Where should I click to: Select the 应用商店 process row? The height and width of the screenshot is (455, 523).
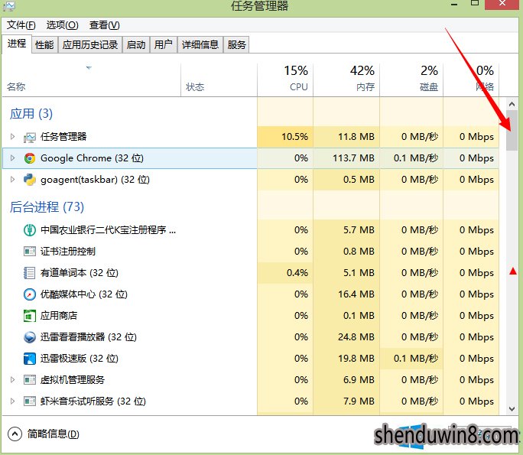click(251, 316)
